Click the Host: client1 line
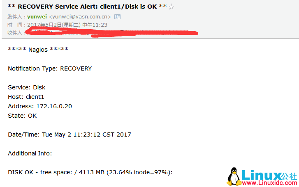The height and width of the screenshot is (187, 299). click(x=26, y=97)
